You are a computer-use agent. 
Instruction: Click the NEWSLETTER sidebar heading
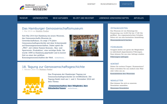pos(117,80)
